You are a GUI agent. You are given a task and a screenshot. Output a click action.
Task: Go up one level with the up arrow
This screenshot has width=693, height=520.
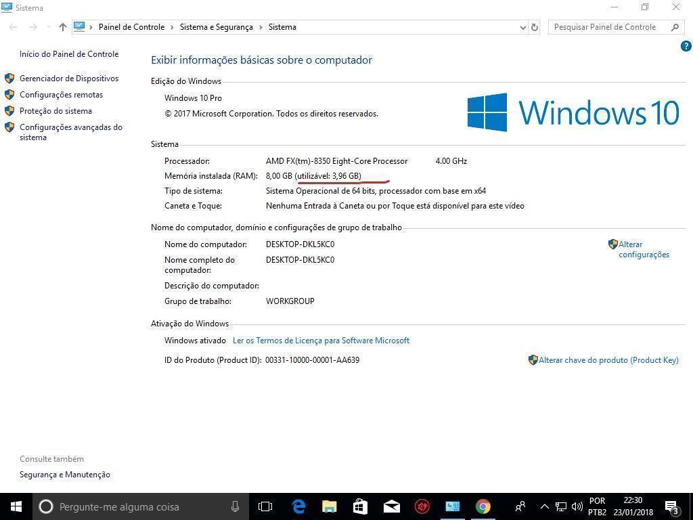(63, 27)
